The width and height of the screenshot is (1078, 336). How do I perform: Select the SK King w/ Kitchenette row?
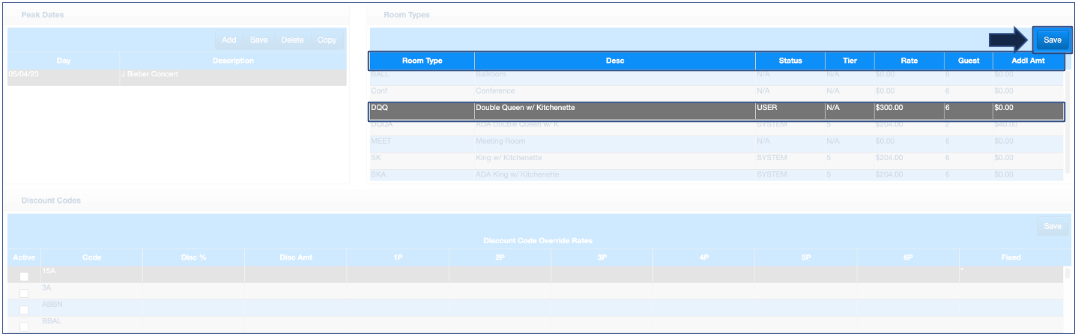(614, 158)
